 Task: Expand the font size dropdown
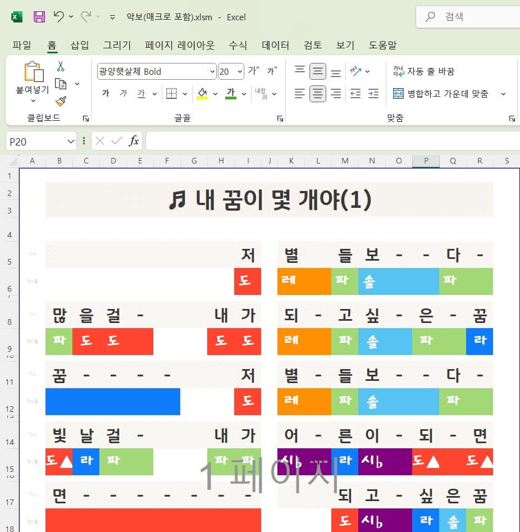(x=240, y=71)
